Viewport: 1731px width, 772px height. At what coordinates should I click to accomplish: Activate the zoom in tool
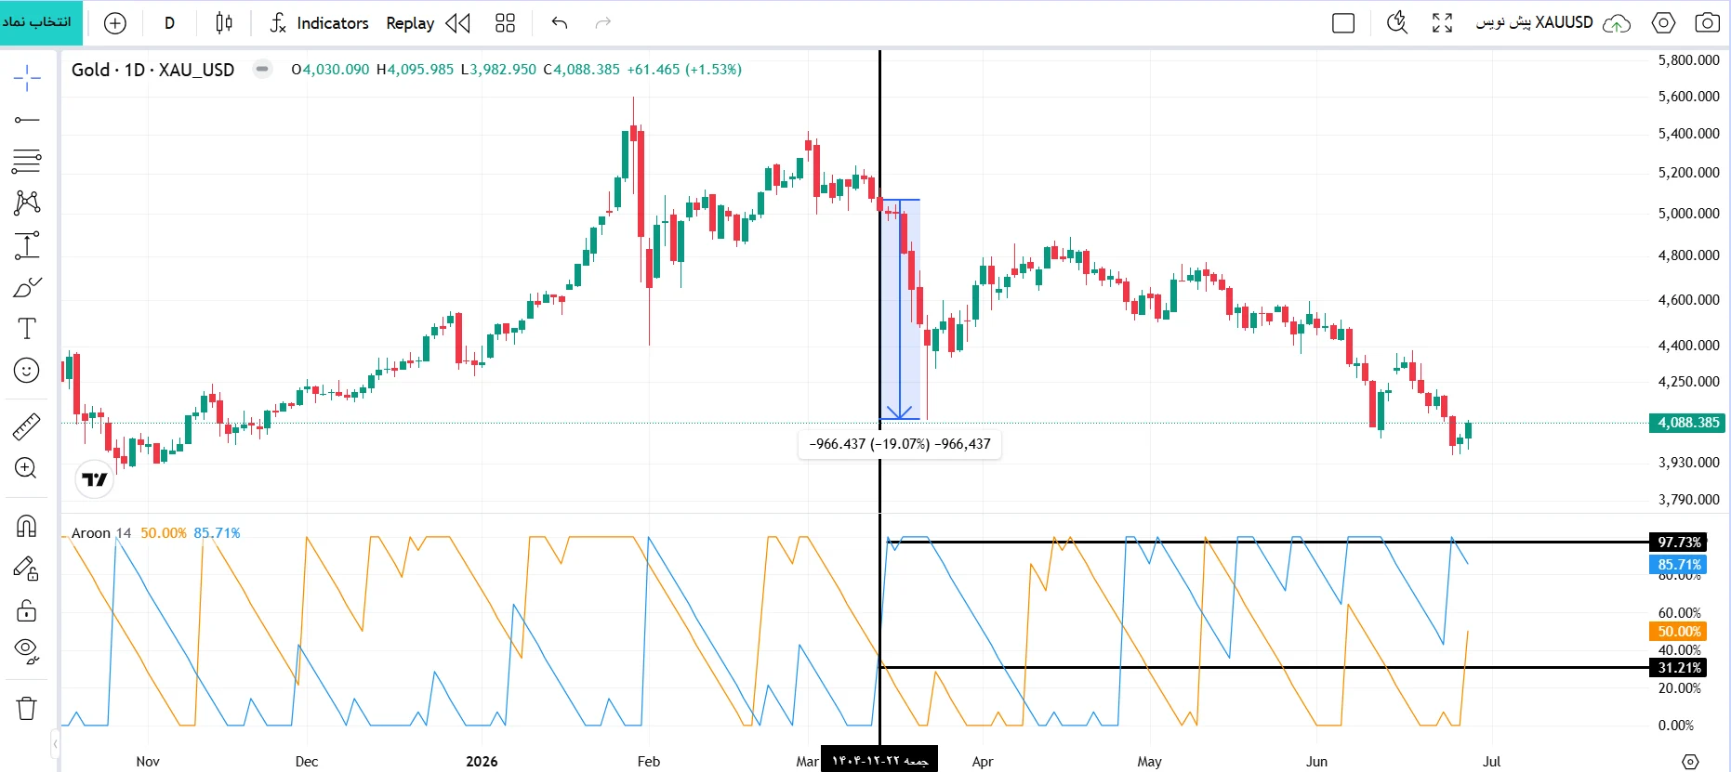(x=27, y=468)
